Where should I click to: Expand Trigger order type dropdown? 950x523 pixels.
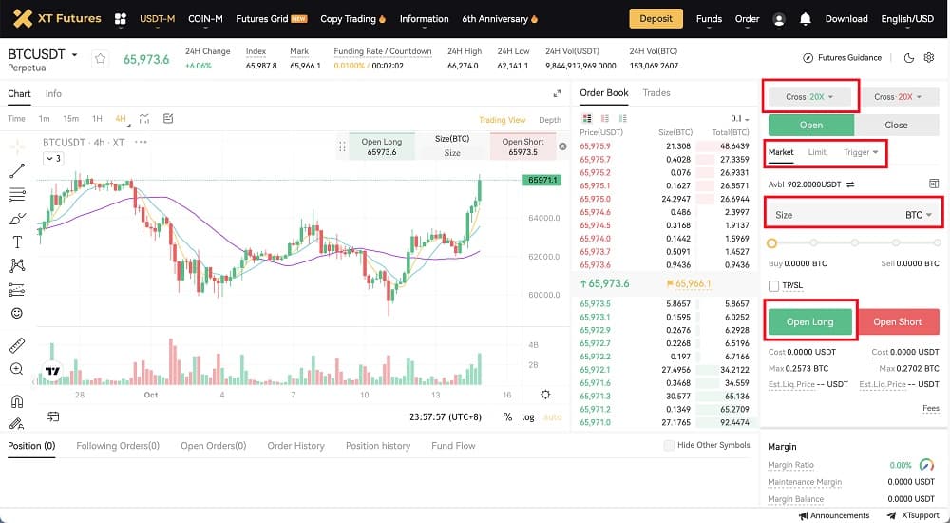[x=861, y=152]
